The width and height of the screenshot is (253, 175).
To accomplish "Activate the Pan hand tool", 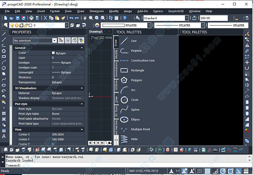I will tap(85, 18).
